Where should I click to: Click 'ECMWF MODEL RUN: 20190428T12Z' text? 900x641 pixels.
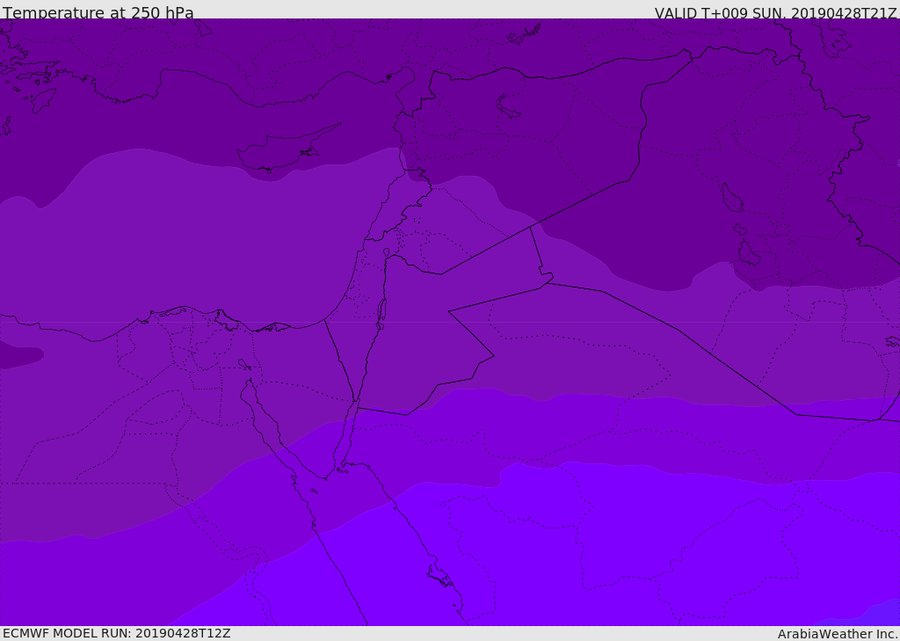point(117,633)
